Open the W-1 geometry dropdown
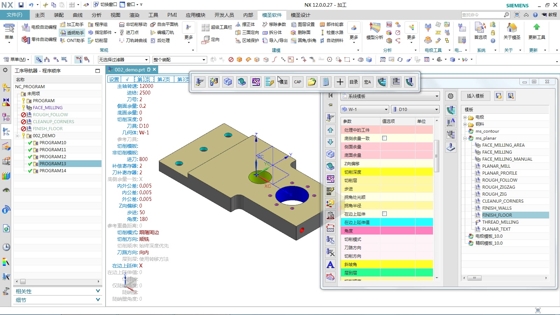 click(365, 110)
